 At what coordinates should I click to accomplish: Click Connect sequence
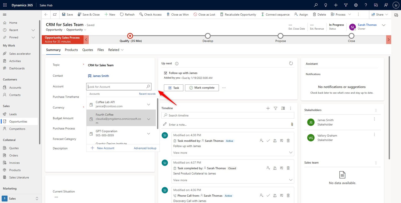(x=275, y=15)
